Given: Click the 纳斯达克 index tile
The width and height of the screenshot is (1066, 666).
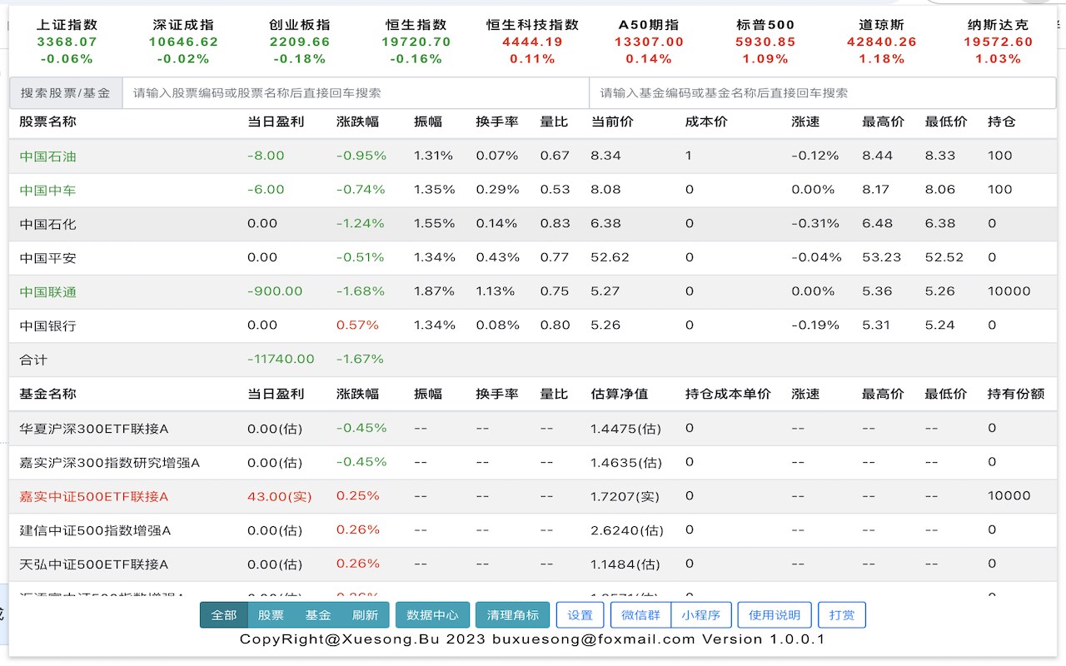Looking at the screenshot, I should (998, 42).
